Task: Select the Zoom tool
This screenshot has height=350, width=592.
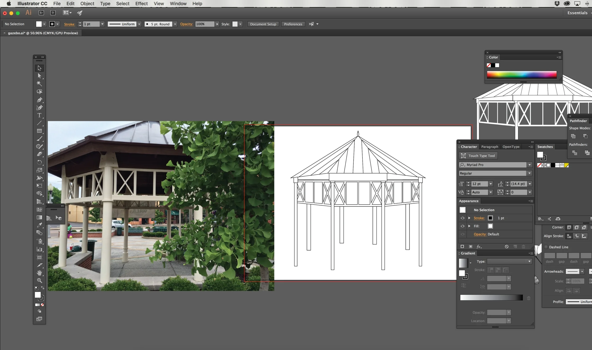Action: pyautogui.click(x=39, y=280)
